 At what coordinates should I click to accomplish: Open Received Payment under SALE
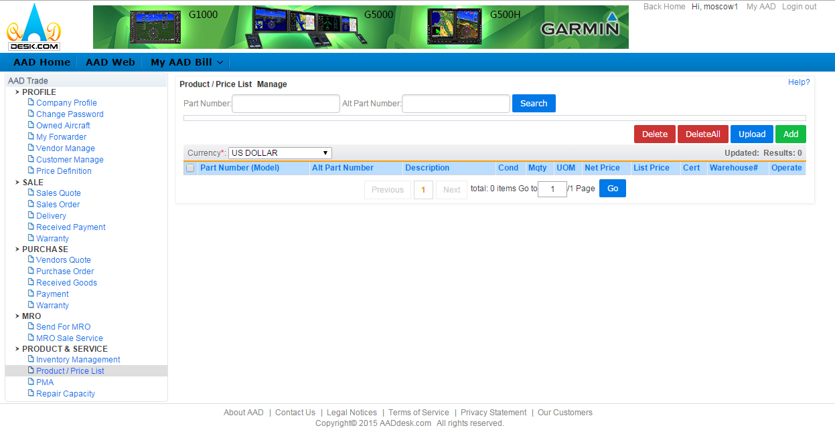71,227
